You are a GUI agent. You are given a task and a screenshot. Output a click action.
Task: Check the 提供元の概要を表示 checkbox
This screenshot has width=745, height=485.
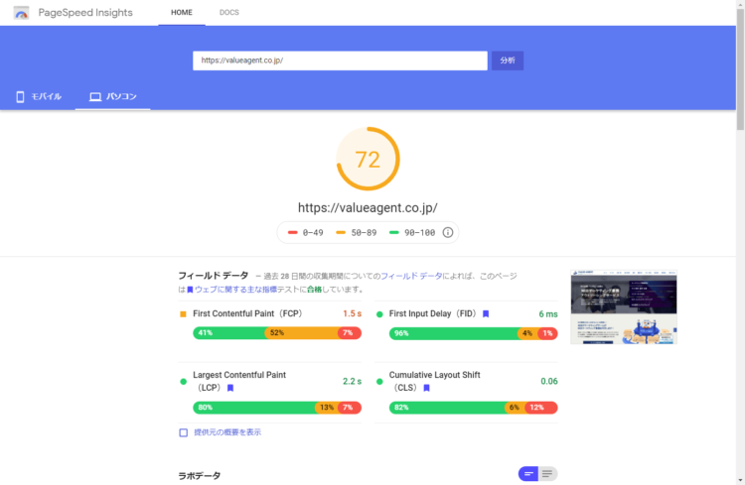[x=184, y=432]
